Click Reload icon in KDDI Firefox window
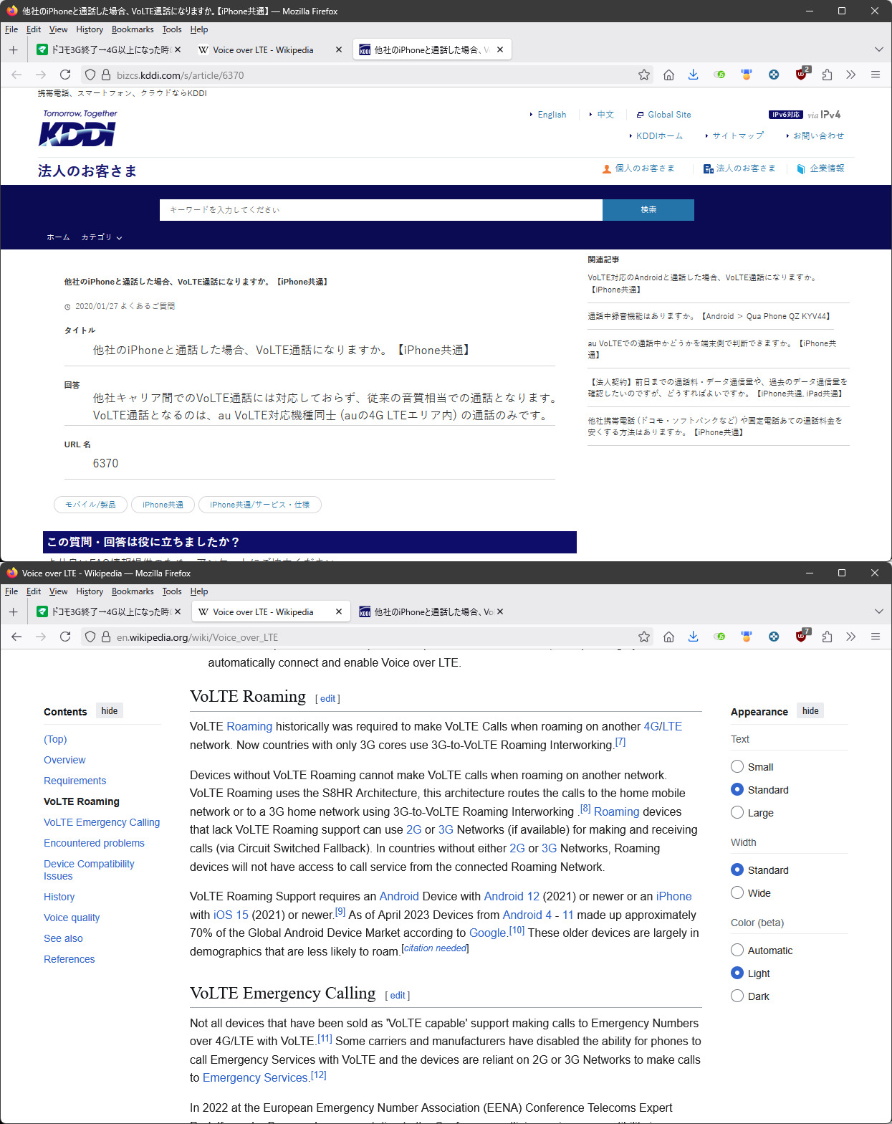 tap(65, 75)
